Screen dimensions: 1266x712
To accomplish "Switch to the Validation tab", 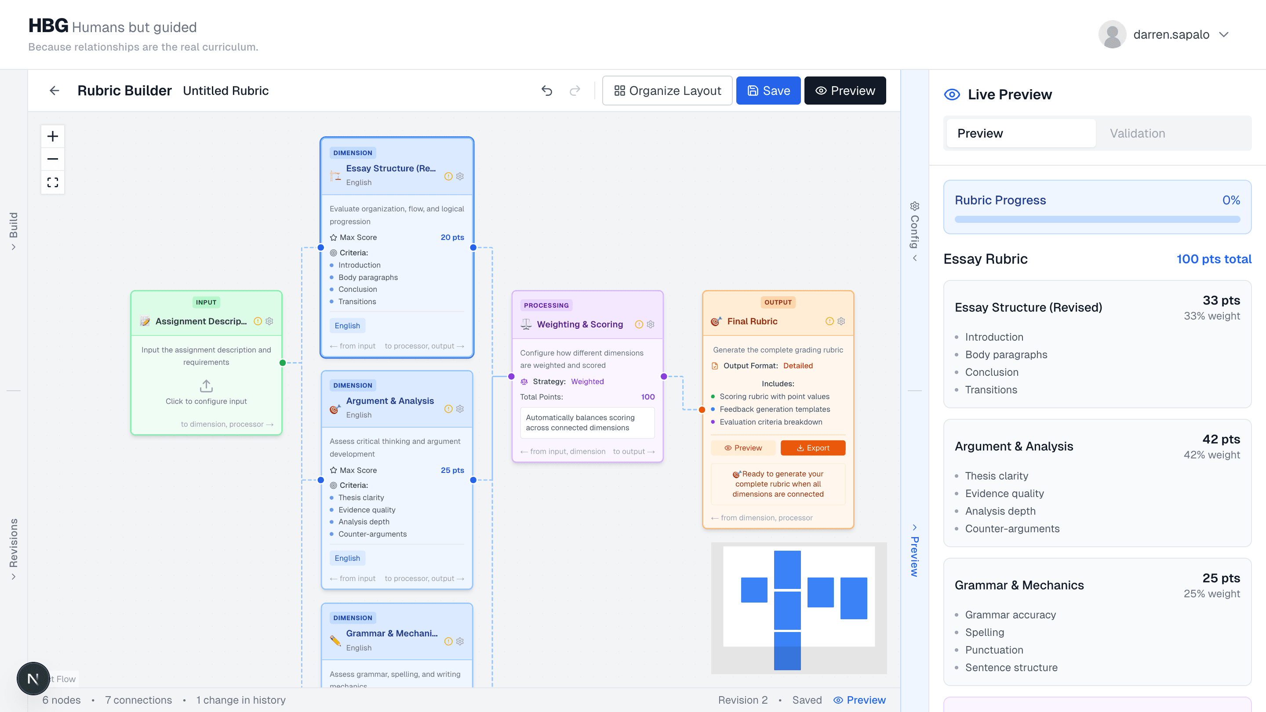I will click(x=1137, y=133).
